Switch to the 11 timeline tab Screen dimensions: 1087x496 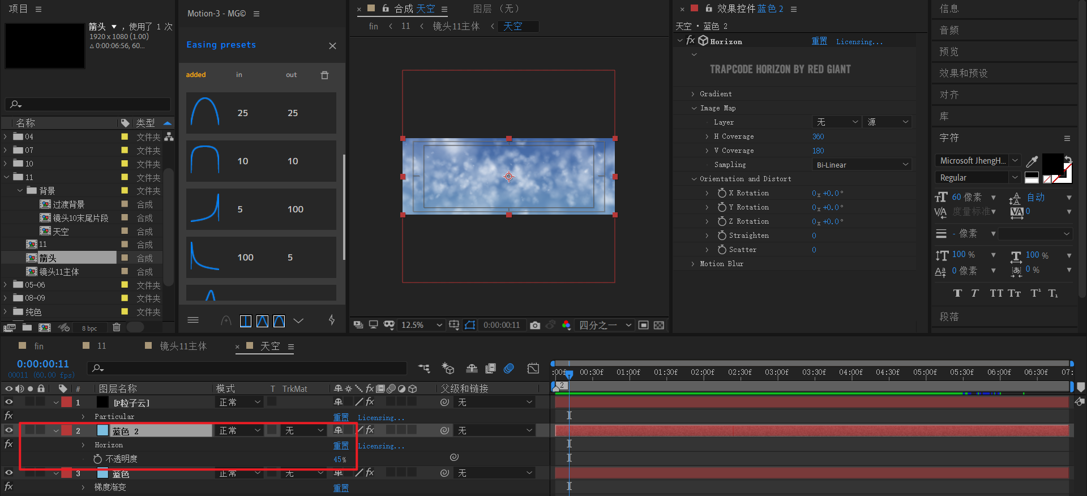pyautogui.click(x=101, y=346)
